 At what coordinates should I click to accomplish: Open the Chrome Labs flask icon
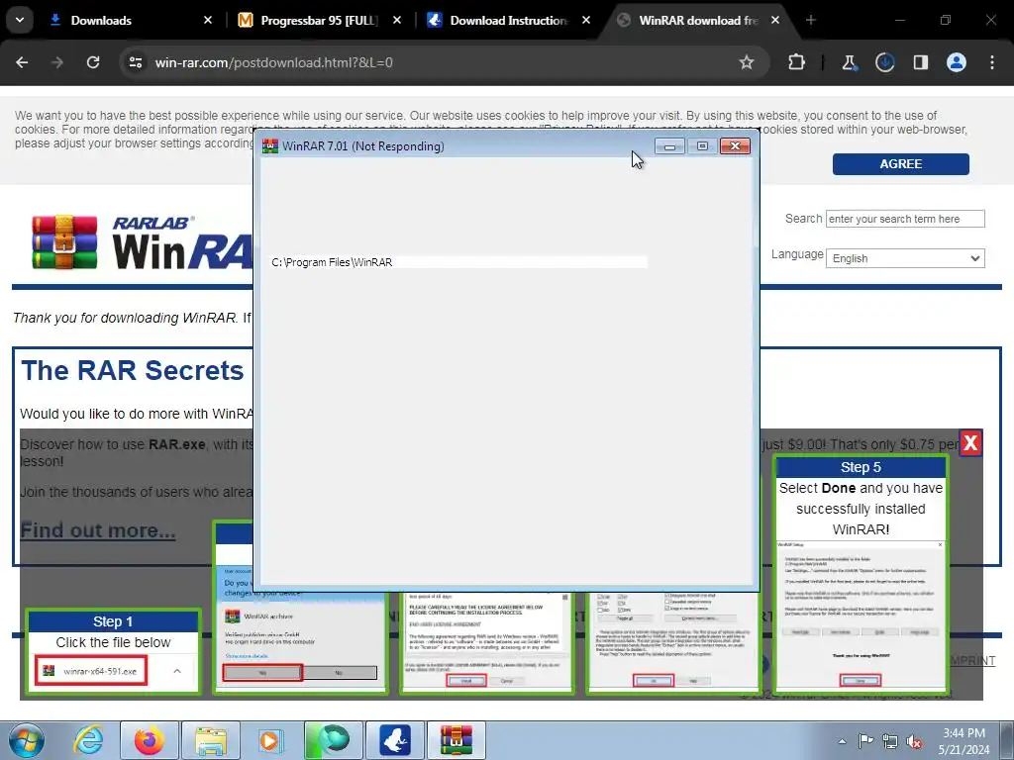(x=849, y=62)
